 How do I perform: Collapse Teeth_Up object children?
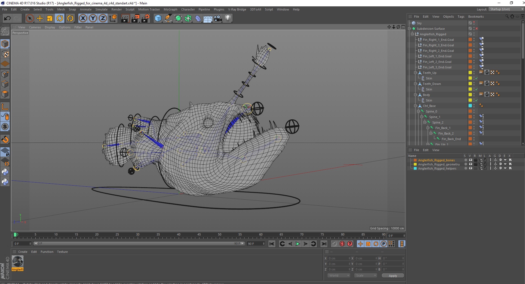(415, 73)
